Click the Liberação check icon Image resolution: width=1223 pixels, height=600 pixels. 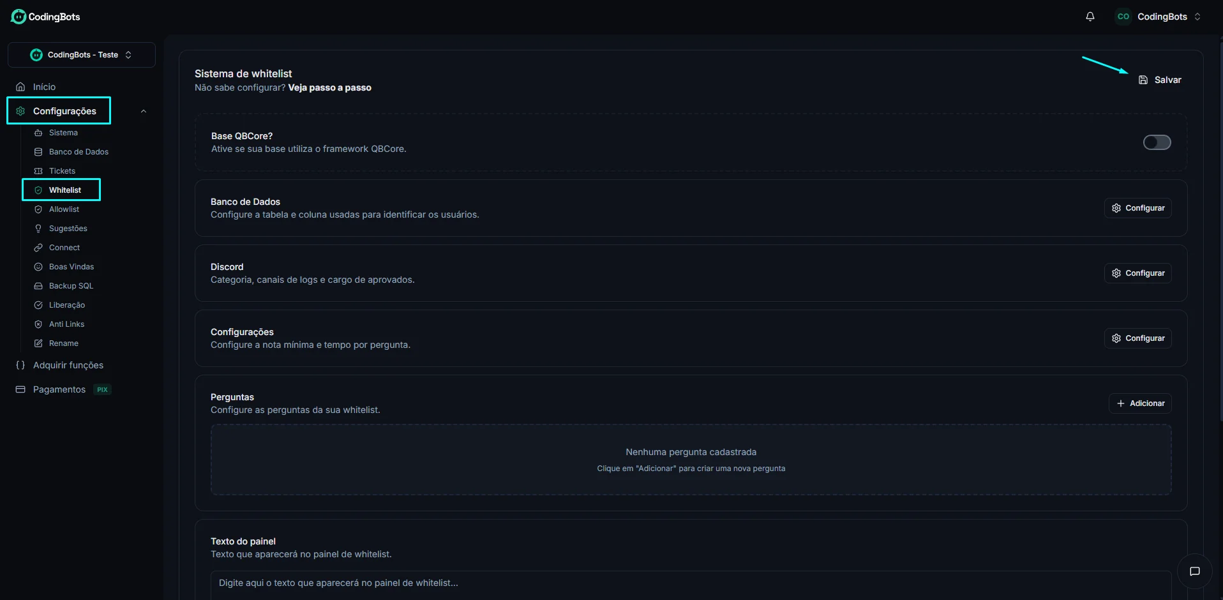coord(38,305)
